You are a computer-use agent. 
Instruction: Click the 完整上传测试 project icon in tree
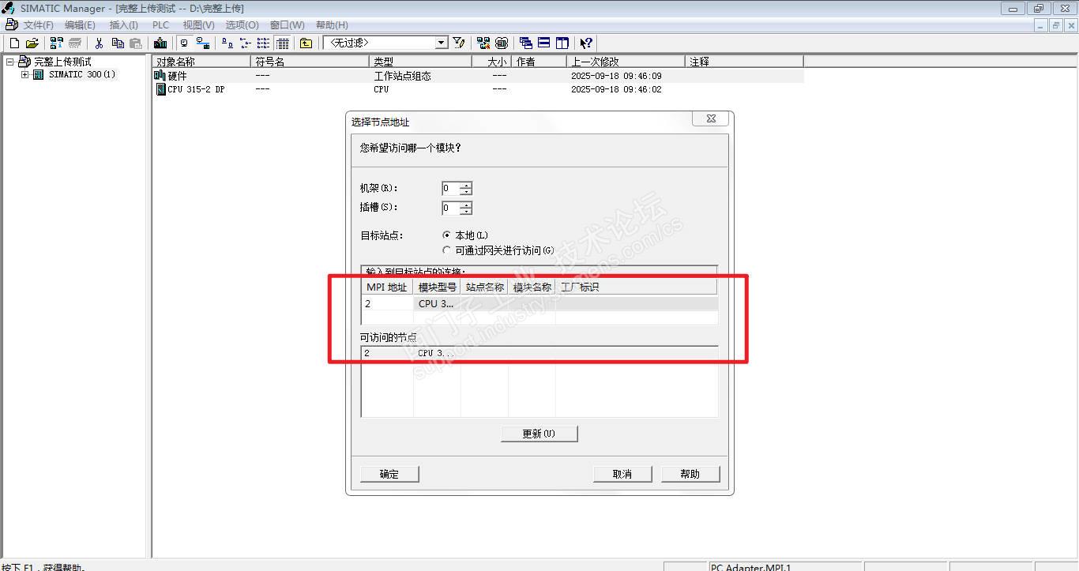tap(24, 62)
